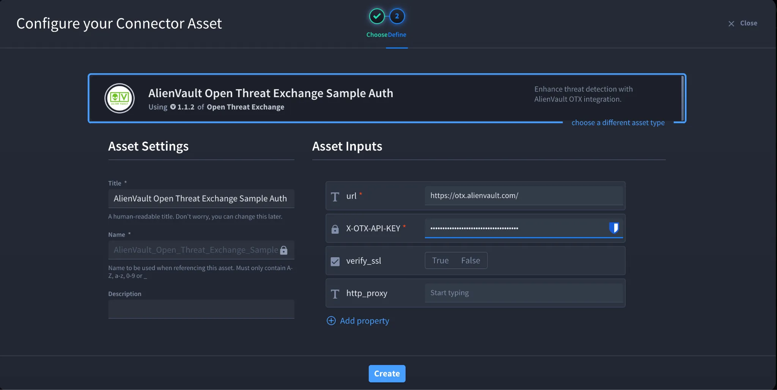Click the AlienVault logo icon

[120, 98]
